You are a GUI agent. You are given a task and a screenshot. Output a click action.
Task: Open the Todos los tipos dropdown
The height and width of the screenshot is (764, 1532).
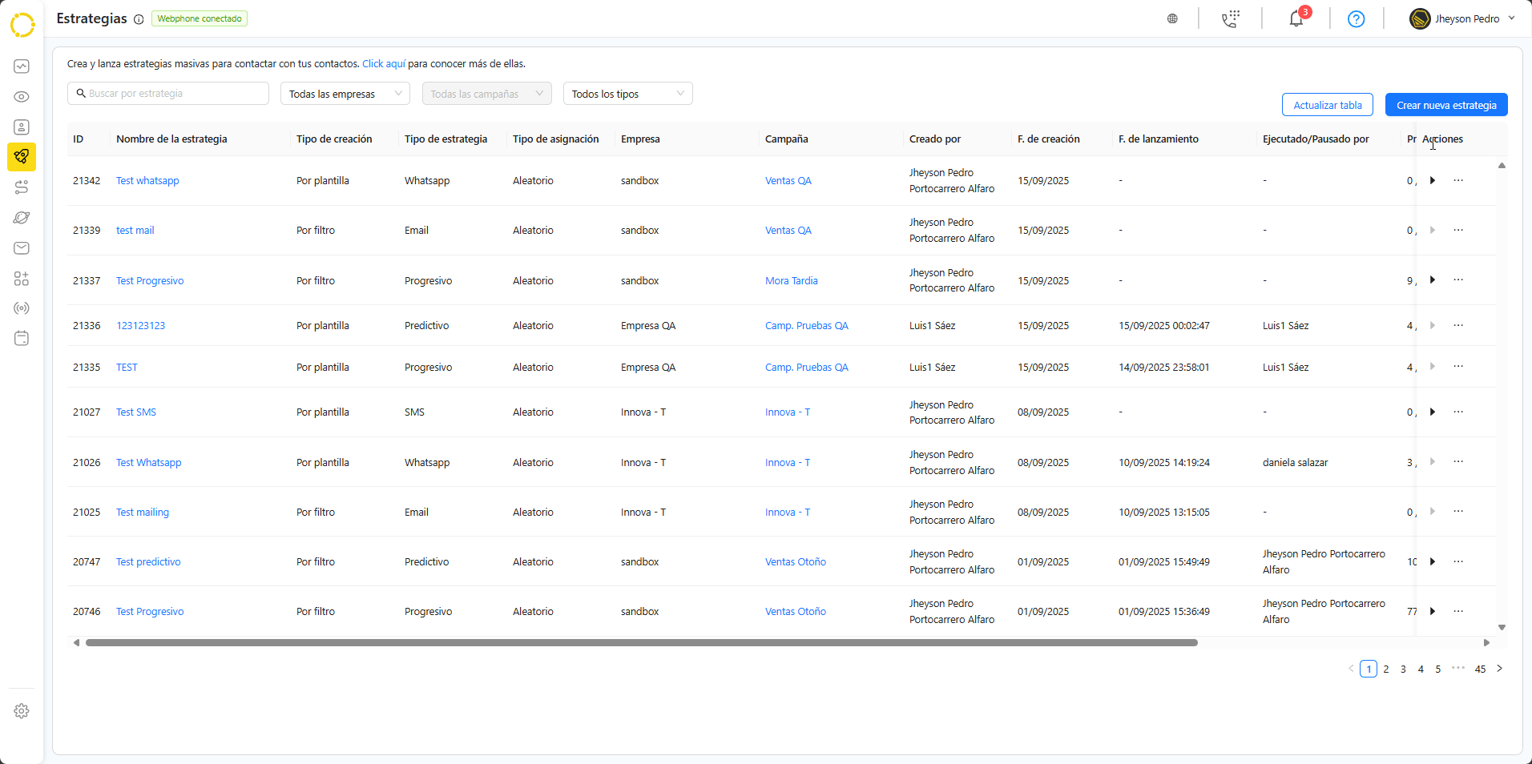tap(627, 94)
